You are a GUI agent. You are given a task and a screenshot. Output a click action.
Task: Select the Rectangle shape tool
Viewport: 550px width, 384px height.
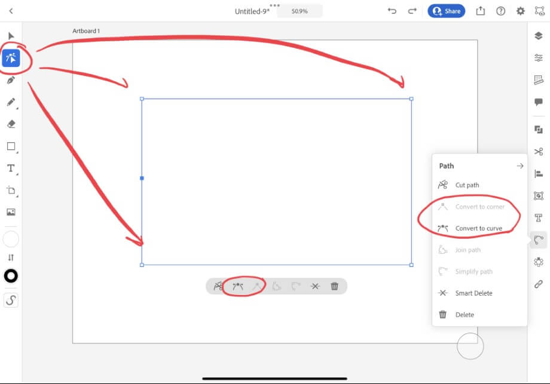click(x=11, y=146)
